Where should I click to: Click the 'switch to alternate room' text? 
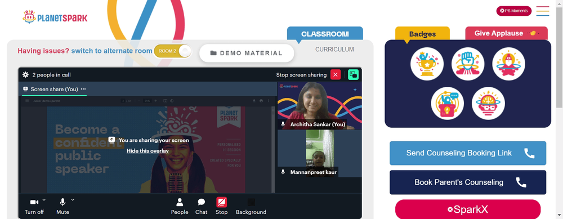click(x=111, y=51)
